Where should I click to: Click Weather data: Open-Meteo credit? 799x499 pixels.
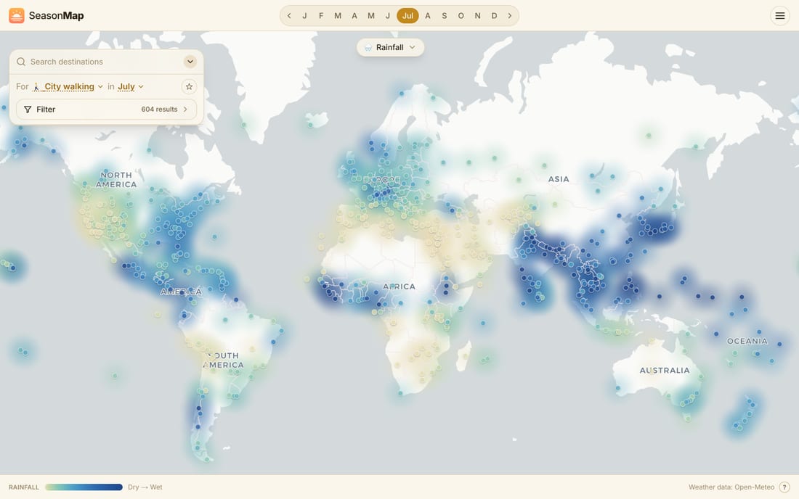(731, 487)
